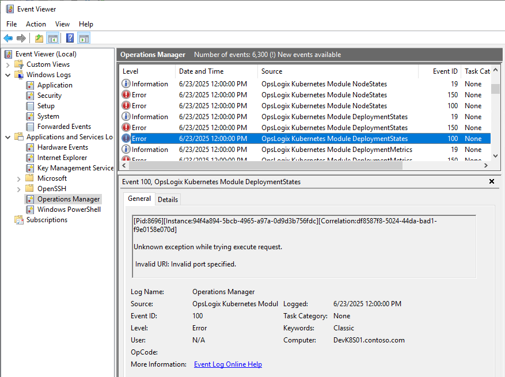
Task: Click the event list scroll-down arrow
Action: 495,155
